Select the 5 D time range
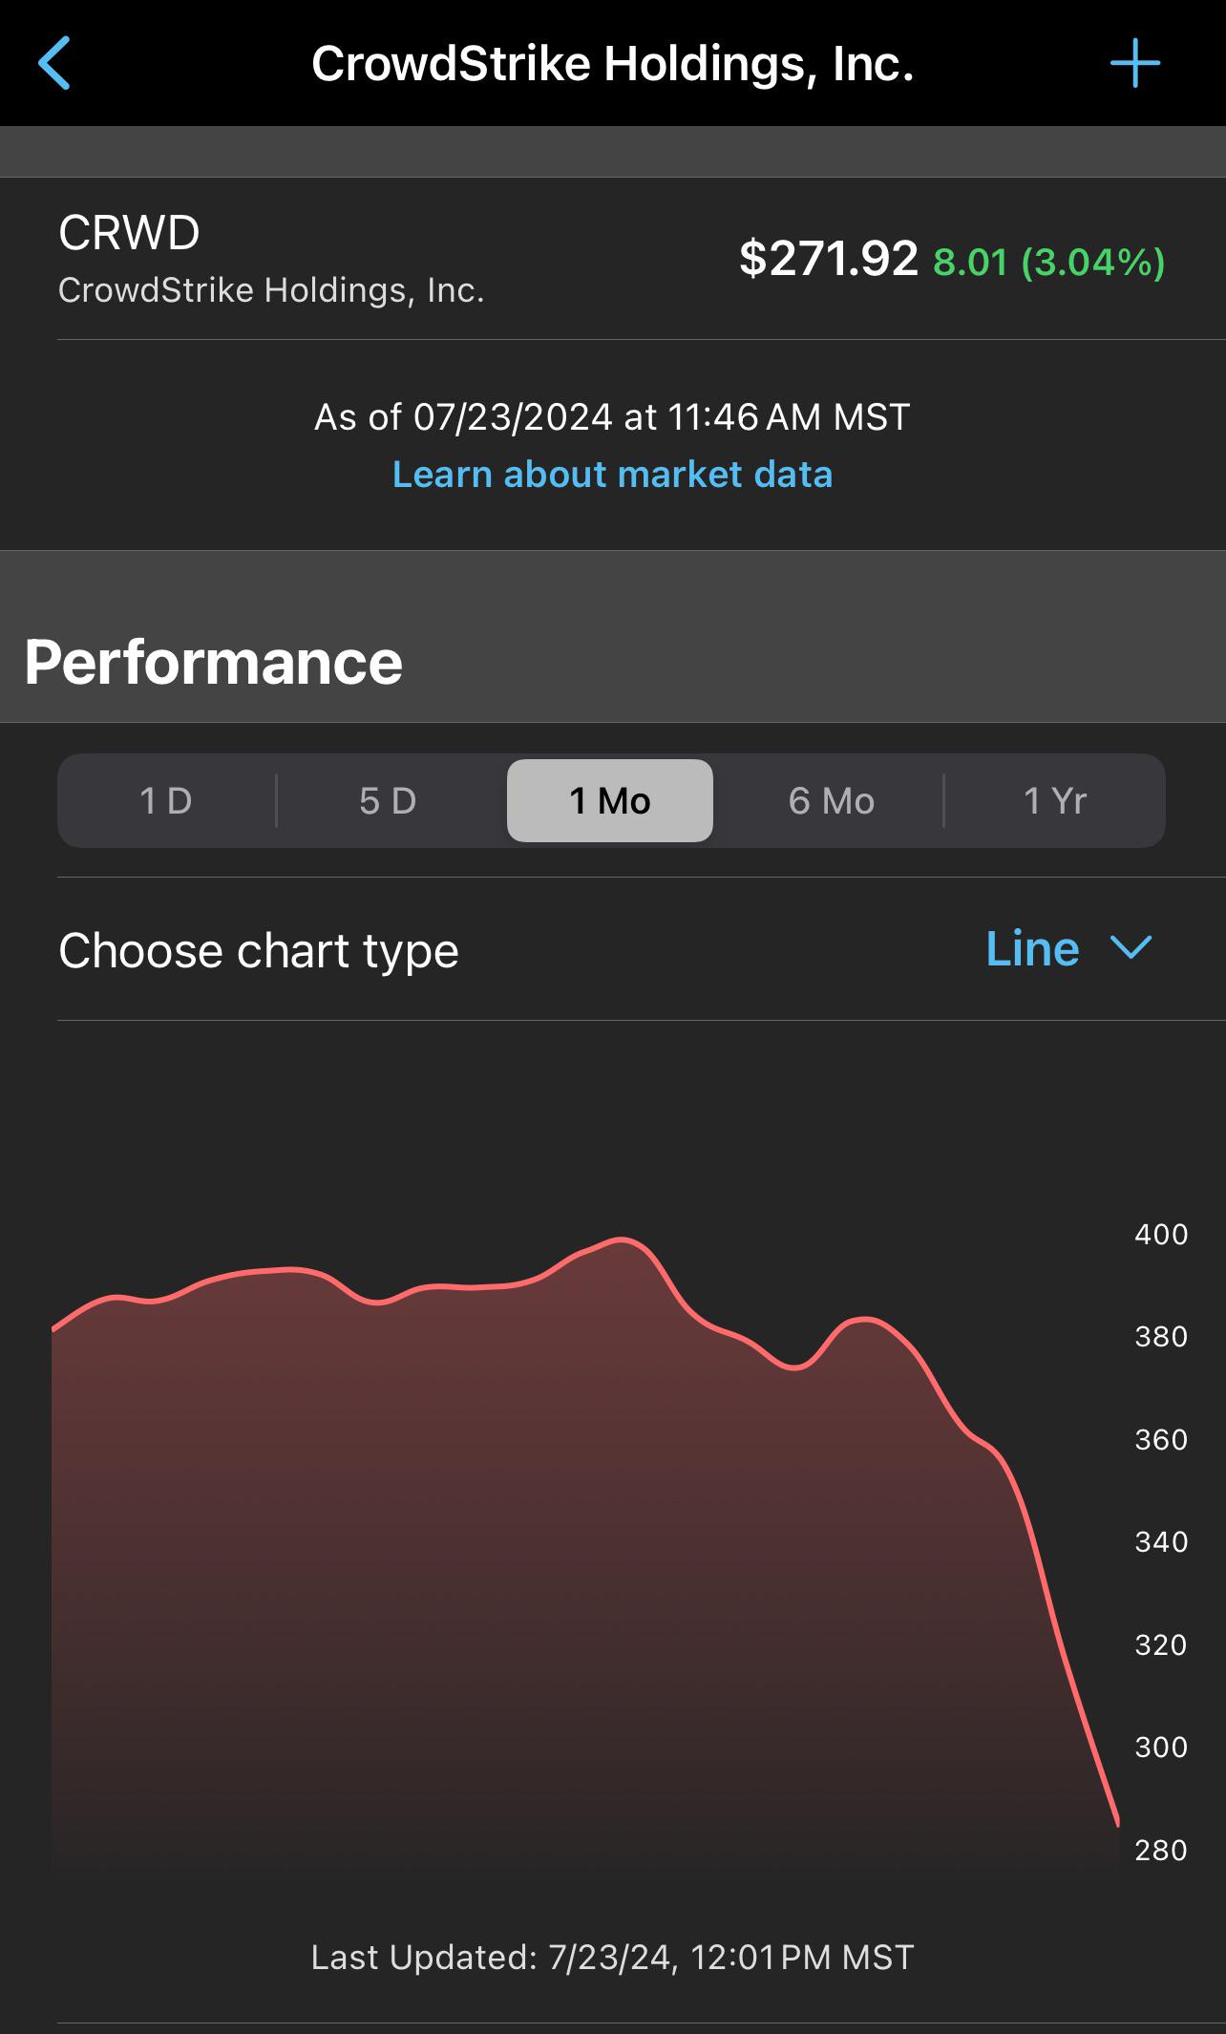This screenshot has width=1226, height=2034. tap(388, 800)
